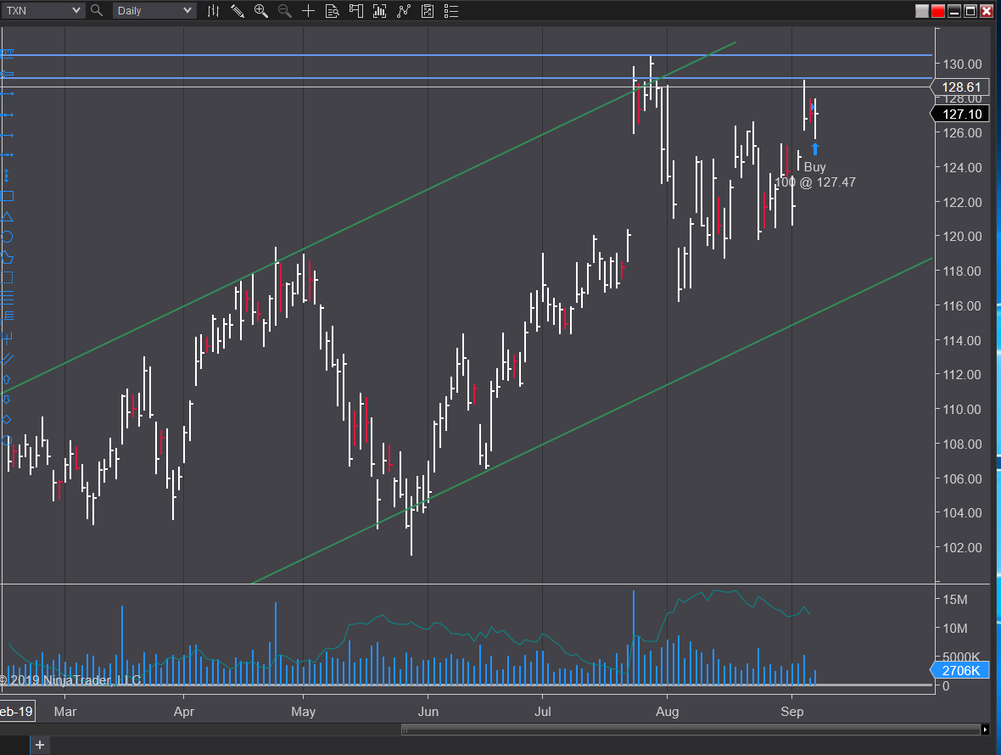Click the 10M volume axis label
The image size is (1001, 755).
pyautogui.click(x=955, y=628)
